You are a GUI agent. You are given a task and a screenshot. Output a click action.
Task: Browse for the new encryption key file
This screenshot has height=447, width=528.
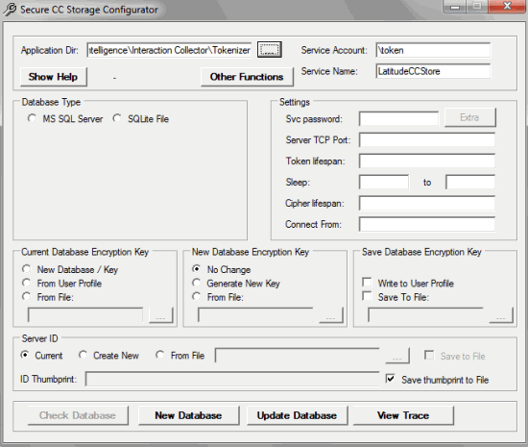(331, 315)
